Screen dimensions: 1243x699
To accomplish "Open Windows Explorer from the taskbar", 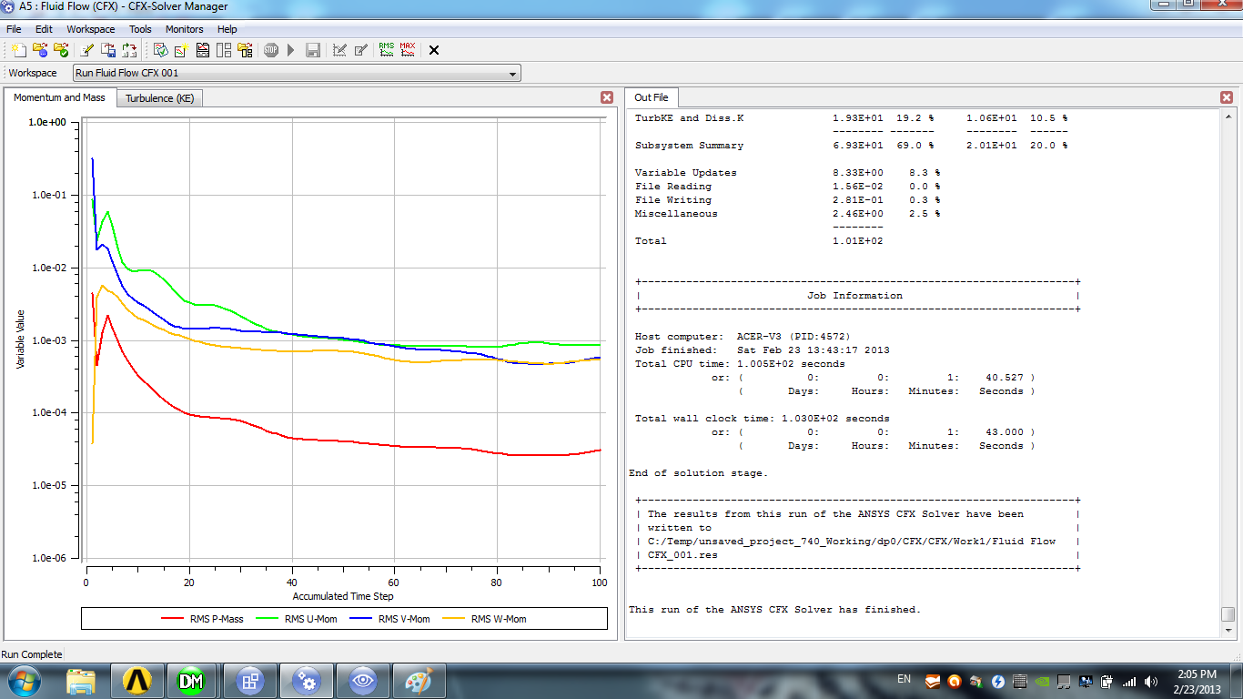I will [x=81, y=681].
